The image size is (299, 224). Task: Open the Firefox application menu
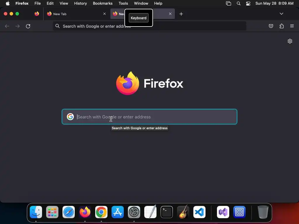22,3
